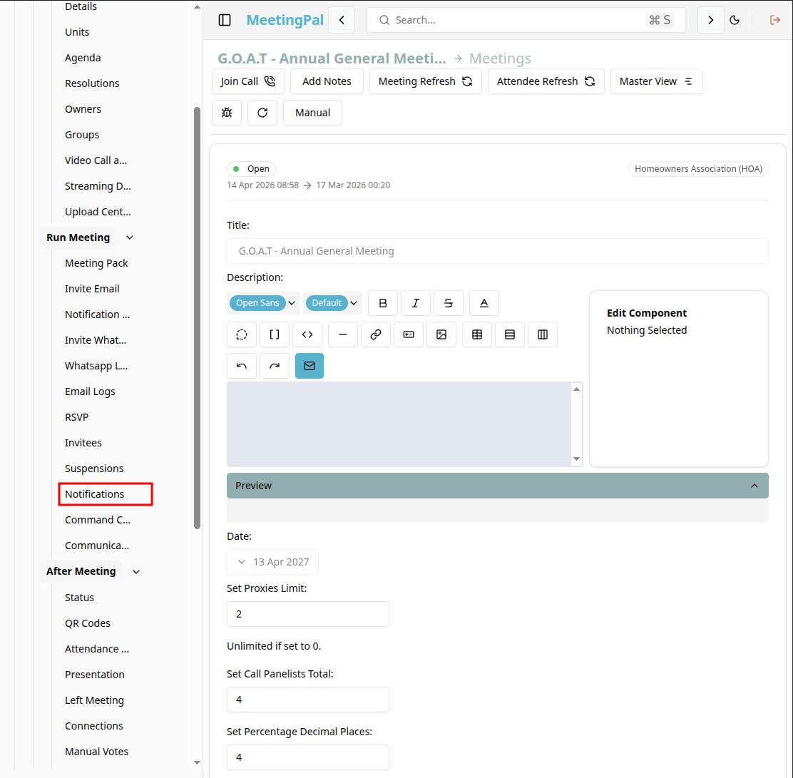
Task: Apply bold formatting
Action: pyautogui.click(x=383, y=303)
